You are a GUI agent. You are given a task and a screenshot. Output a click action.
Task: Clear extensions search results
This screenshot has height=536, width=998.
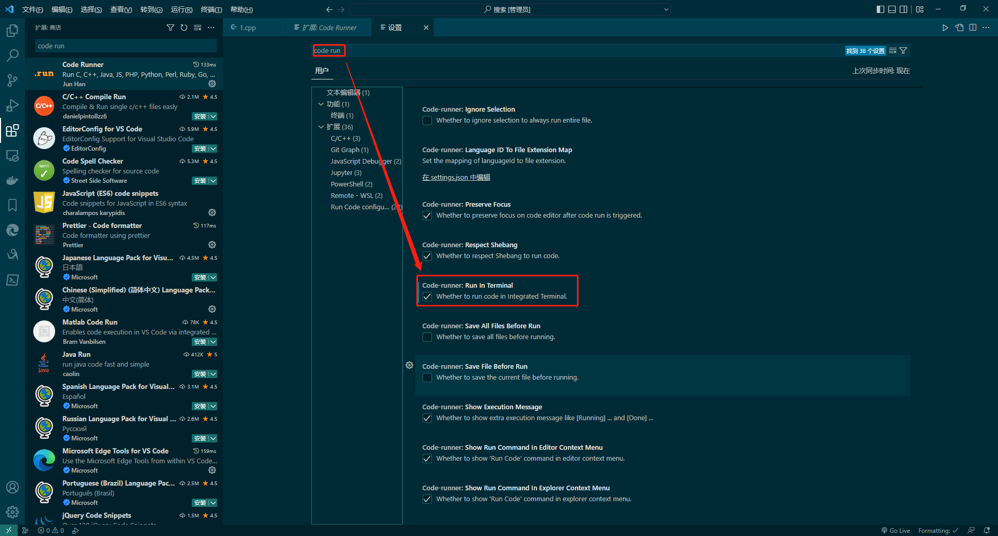(x=198, y=28)
